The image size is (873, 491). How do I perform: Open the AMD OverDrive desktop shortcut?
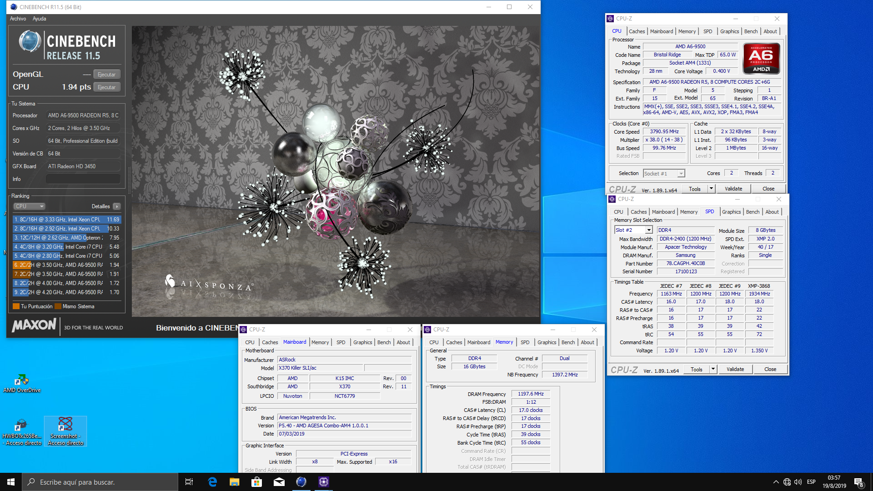click(22, 383)
